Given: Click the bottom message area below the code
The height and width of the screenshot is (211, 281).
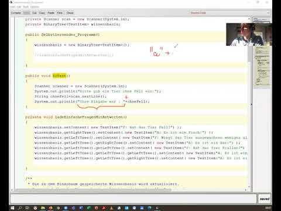Looking at the screenshot, I should point(133,199).
